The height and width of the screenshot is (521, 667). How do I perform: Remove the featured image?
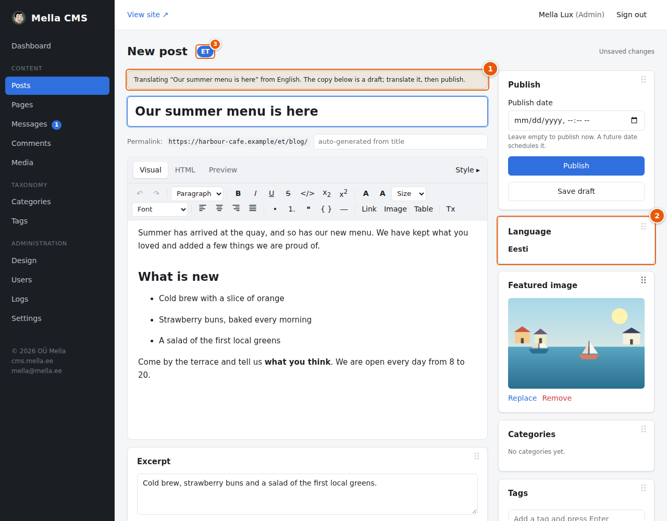tap(557, 398)
